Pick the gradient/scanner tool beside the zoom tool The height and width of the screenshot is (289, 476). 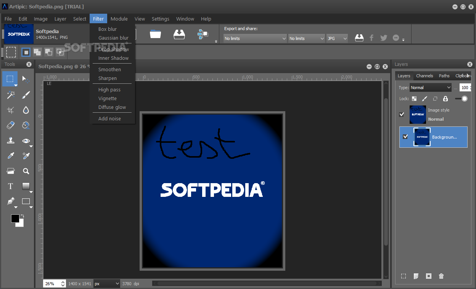[10, 171]
